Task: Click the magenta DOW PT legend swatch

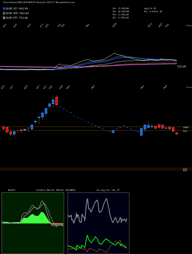Action: pos(4,18)
